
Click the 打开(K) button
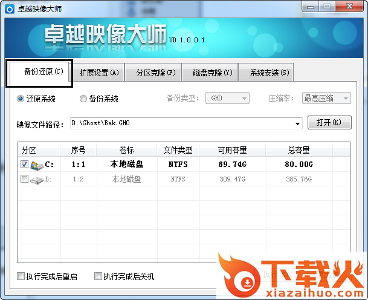click(329, 122)
